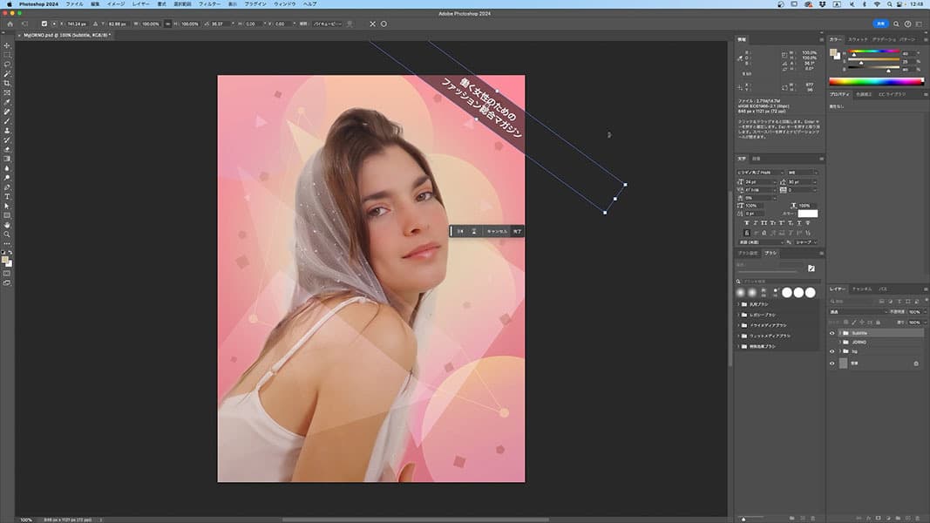Select the Horizontal Type tool
The height and width of the screenshot is (523, 930).
pos(7,196)
